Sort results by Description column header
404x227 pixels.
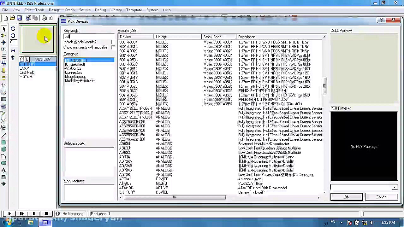point(279,37)
